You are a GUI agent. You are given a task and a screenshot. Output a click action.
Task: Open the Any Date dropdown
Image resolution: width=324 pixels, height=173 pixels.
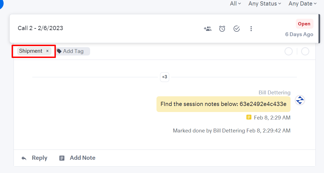coord(302,4)
